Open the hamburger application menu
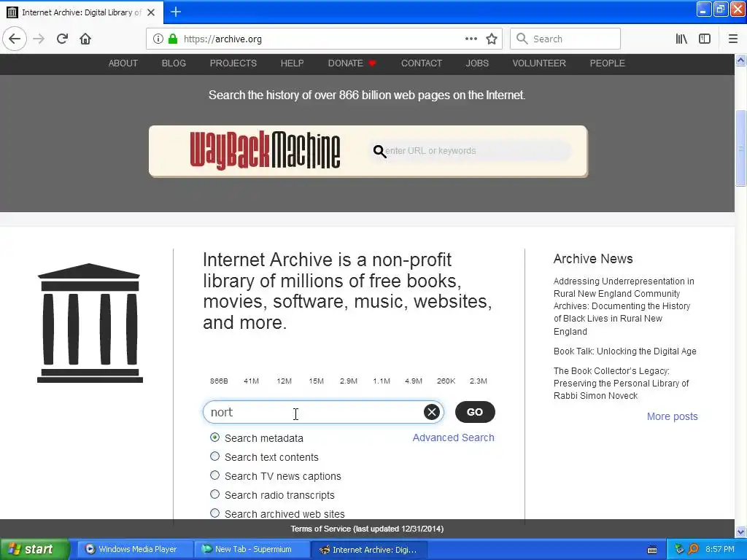 click(733, 39)
